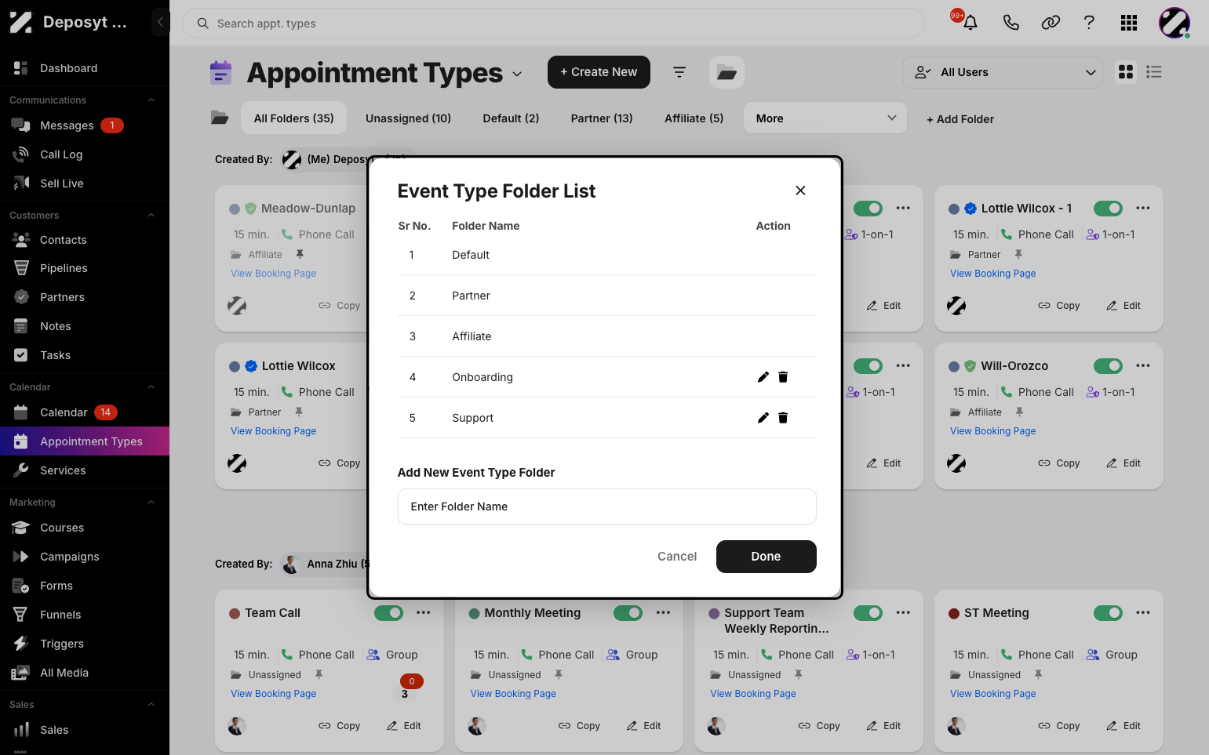Open more options for Will-Orozco card
The width and height of the screenshot is (1209, 755).
point(1143,366)
